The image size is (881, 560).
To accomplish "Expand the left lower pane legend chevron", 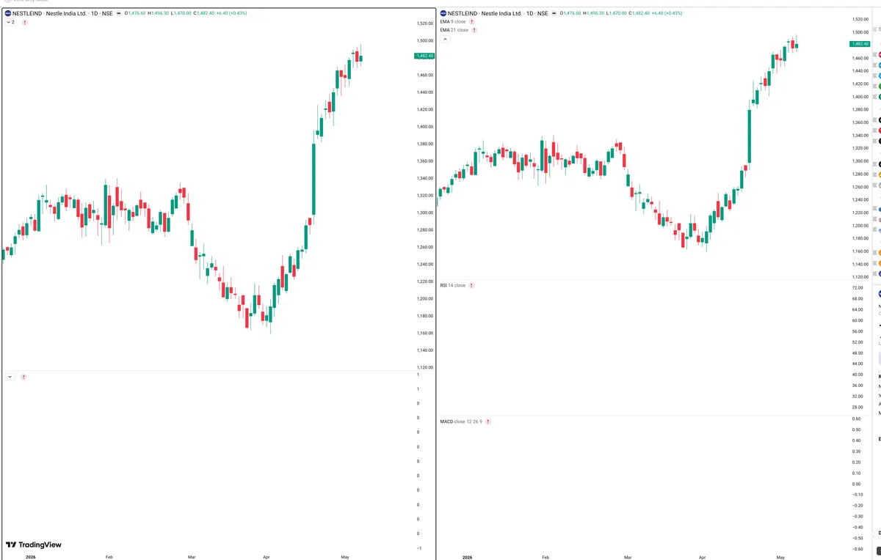I will [10, 377].
